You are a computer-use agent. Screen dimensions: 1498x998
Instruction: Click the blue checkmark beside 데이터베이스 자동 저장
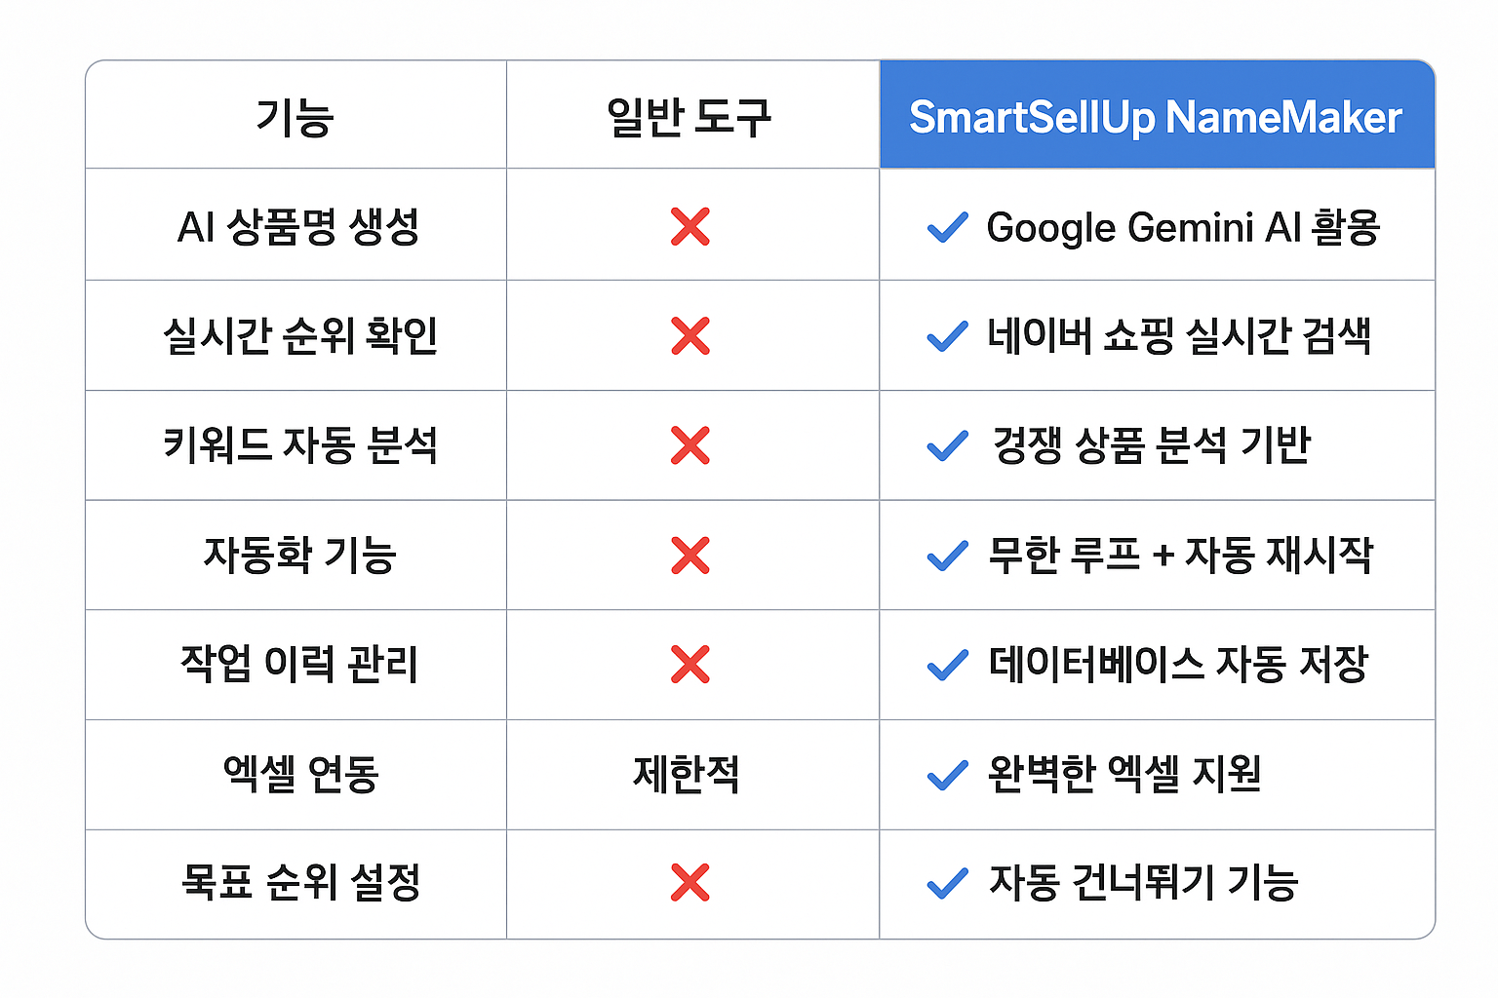pyautogui.click(x=947, y=666)
